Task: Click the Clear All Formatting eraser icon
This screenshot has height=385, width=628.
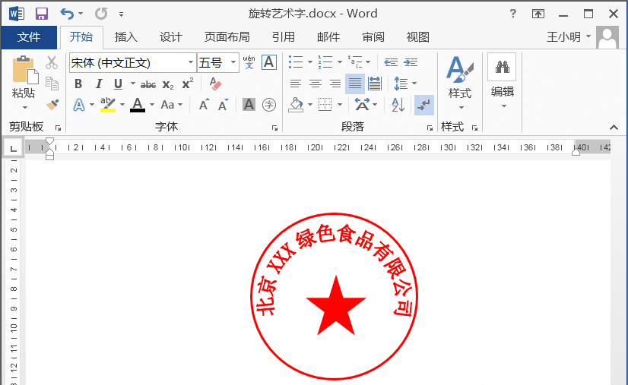Action: pyautogui.click(x=215, y=84)
